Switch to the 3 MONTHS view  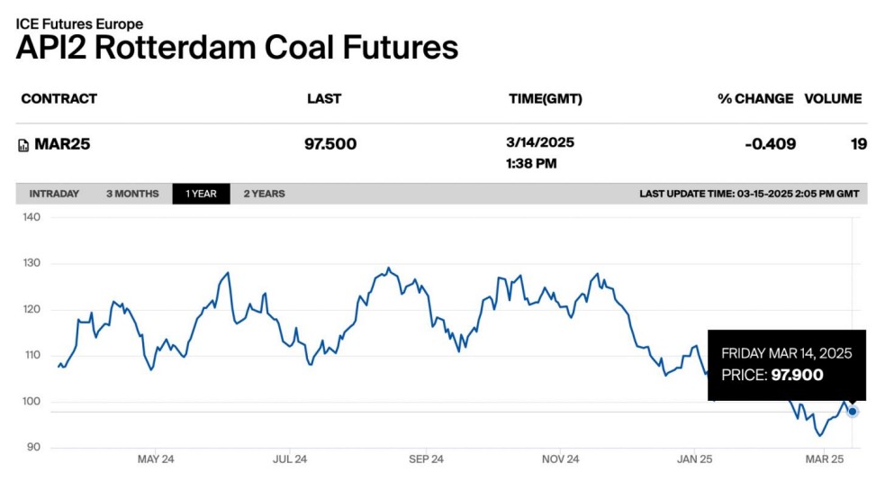[132, 194]
